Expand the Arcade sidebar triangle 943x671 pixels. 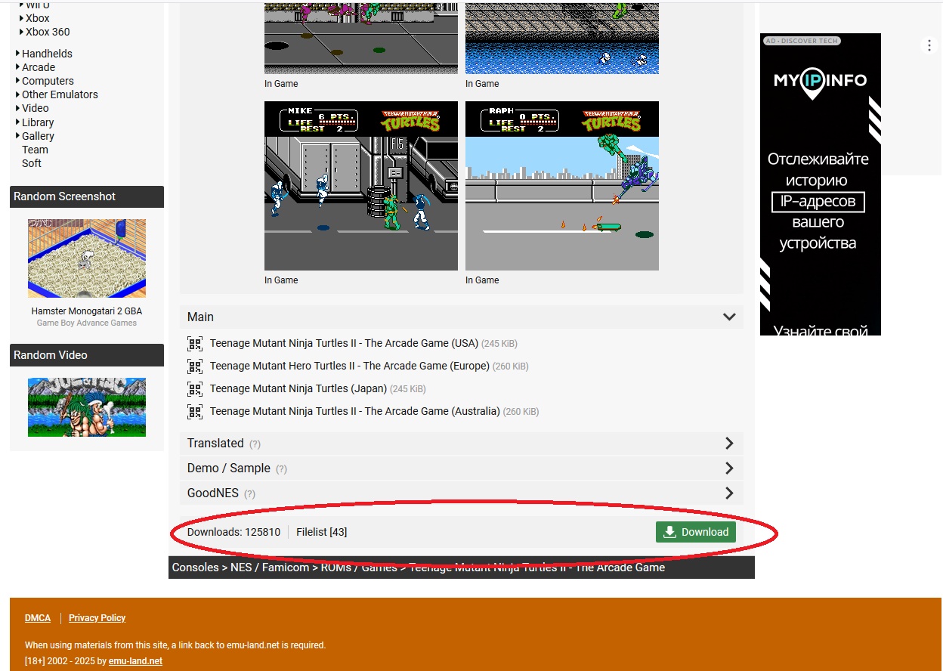click(18, 67)
